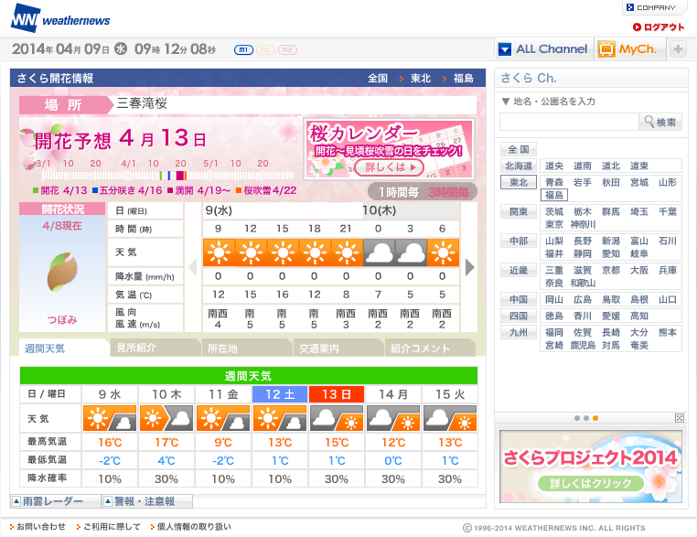
Task: Collapse 地名・公園名を入力 section triangle
Action: [x=506, y=102]
